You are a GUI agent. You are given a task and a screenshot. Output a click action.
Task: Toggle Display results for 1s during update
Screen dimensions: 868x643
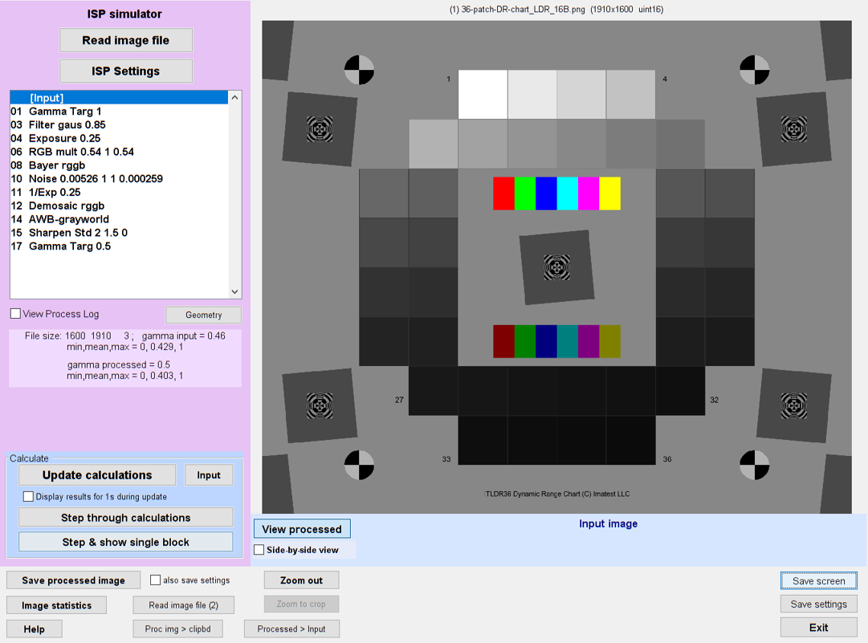29,497
